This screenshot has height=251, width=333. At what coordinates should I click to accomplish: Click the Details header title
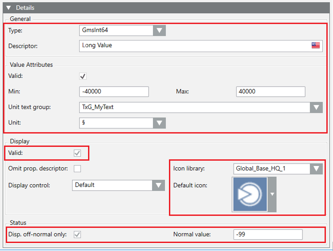25,8
